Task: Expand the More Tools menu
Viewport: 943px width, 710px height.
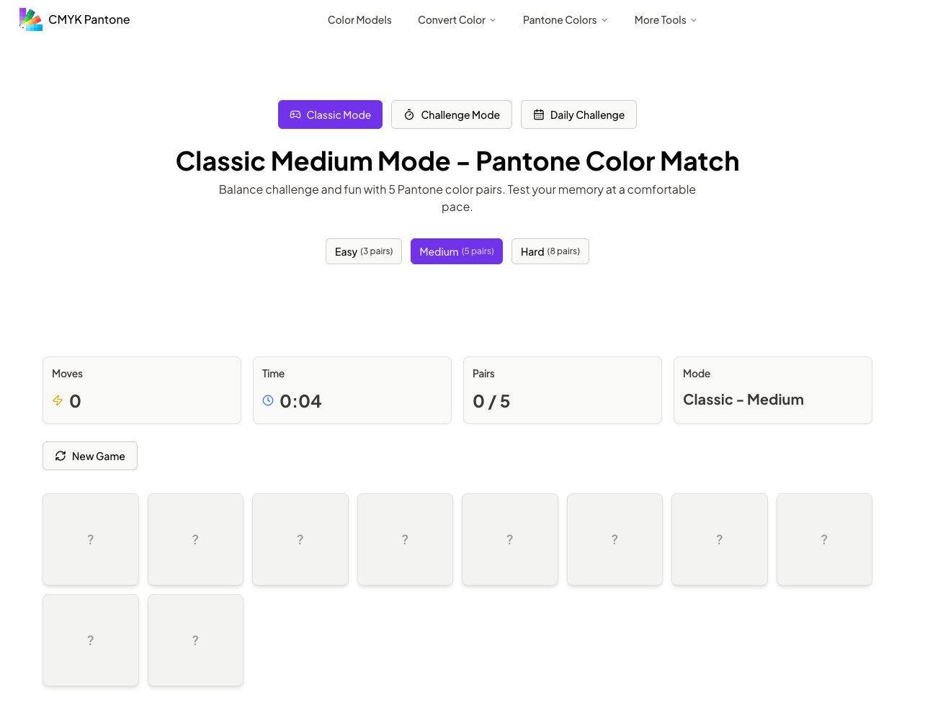Action: pos(665,20)
